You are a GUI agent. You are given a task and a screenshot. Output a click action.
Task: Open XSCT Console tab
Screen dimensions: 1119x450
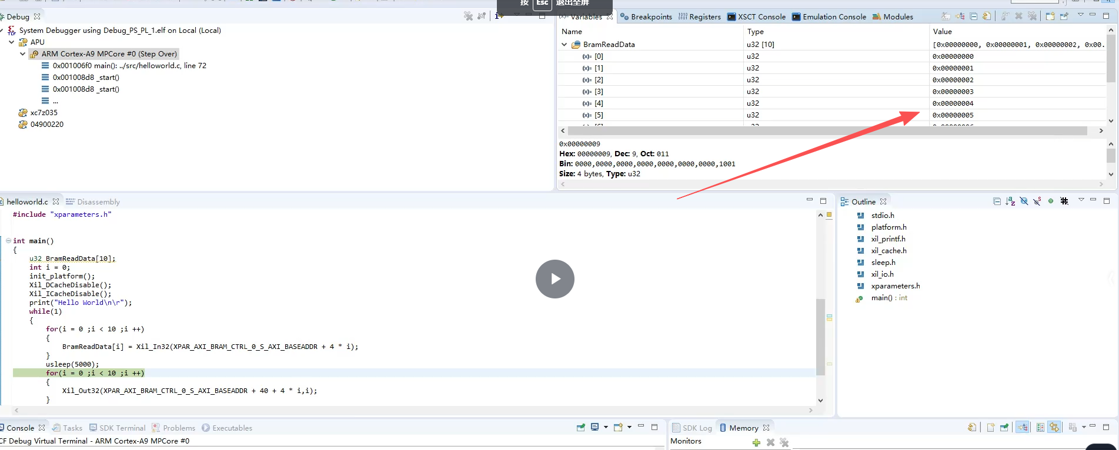(756, 16)
